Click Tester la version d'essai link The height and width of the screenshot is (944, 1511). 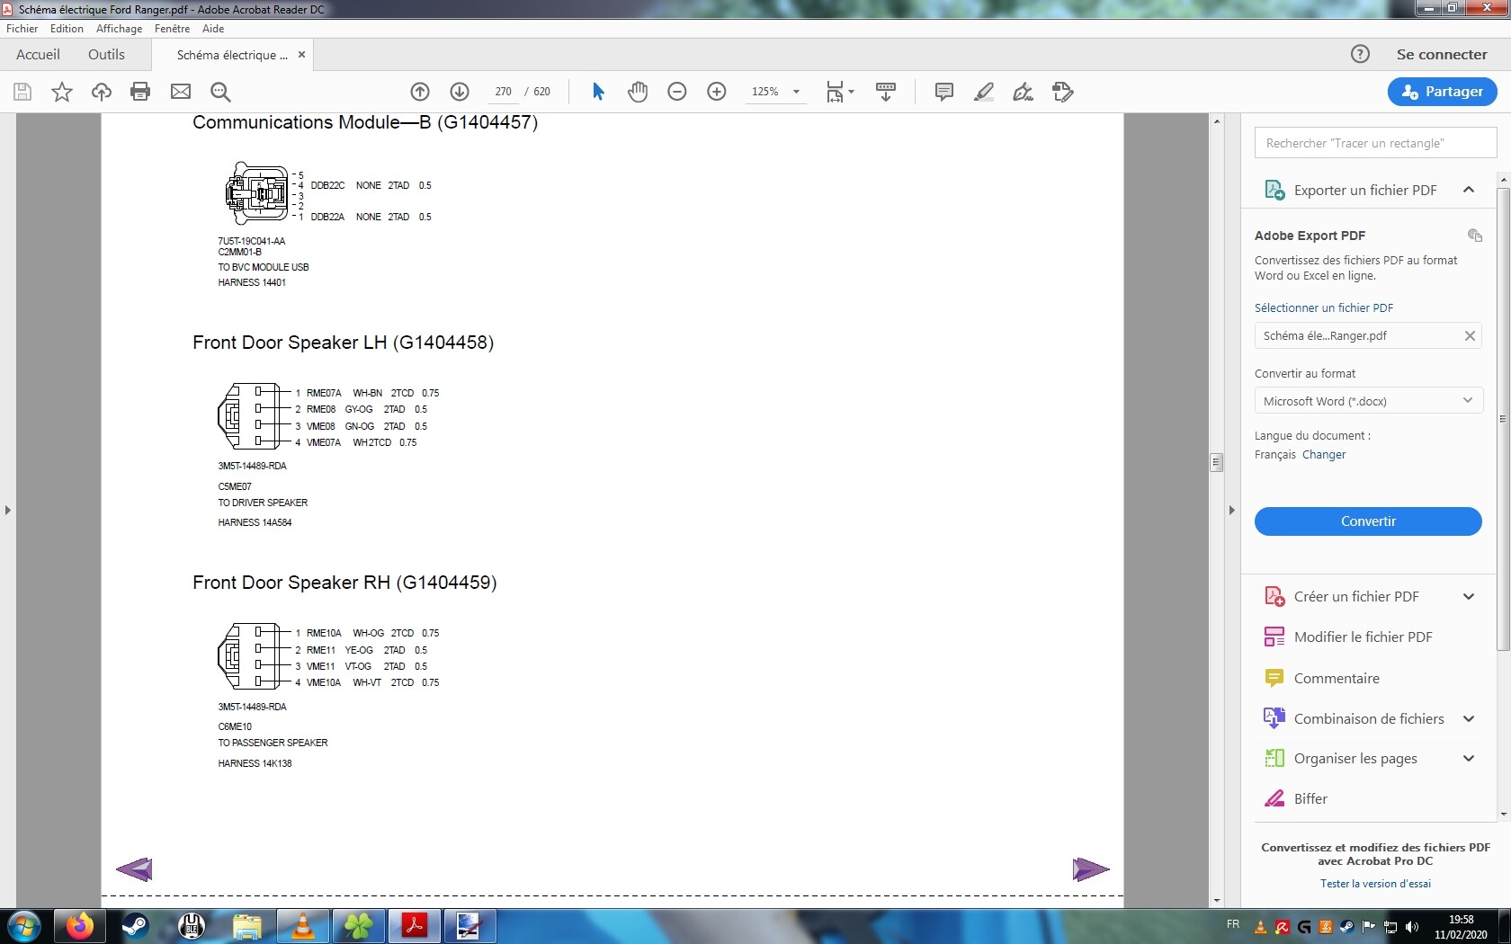coord(1375,884)
